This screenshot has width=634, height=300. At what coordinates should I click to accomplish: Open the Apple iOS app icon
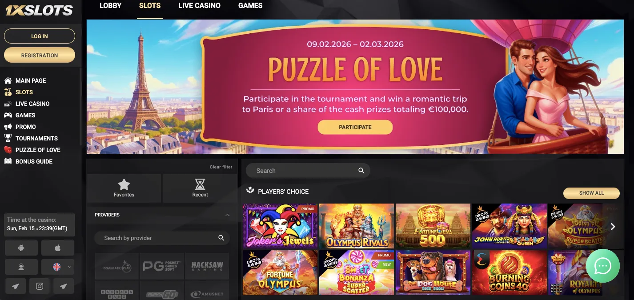(57, 248)
